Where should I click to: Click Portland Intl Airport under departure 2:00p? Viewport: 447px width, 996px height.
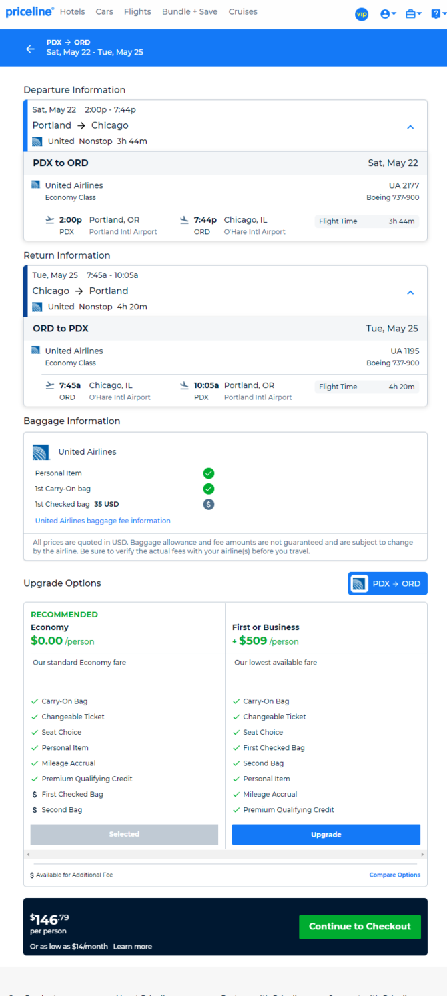123,232
